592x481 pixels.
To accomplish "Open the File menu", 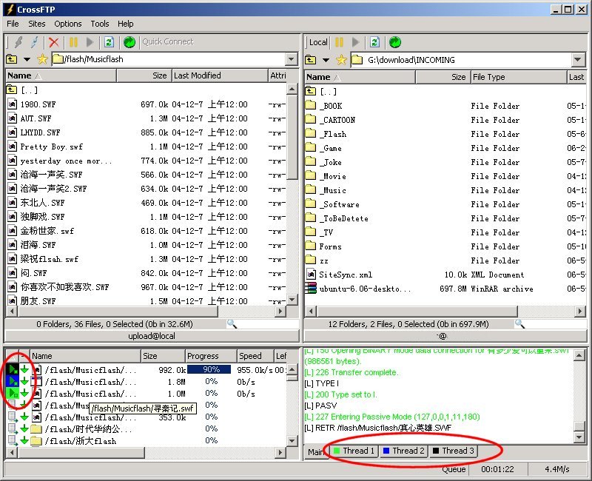I will coord(13,24).
